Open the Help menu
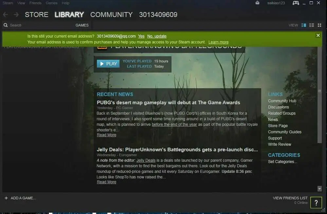This screenshot has height=214, width=327. click(65, 3)
